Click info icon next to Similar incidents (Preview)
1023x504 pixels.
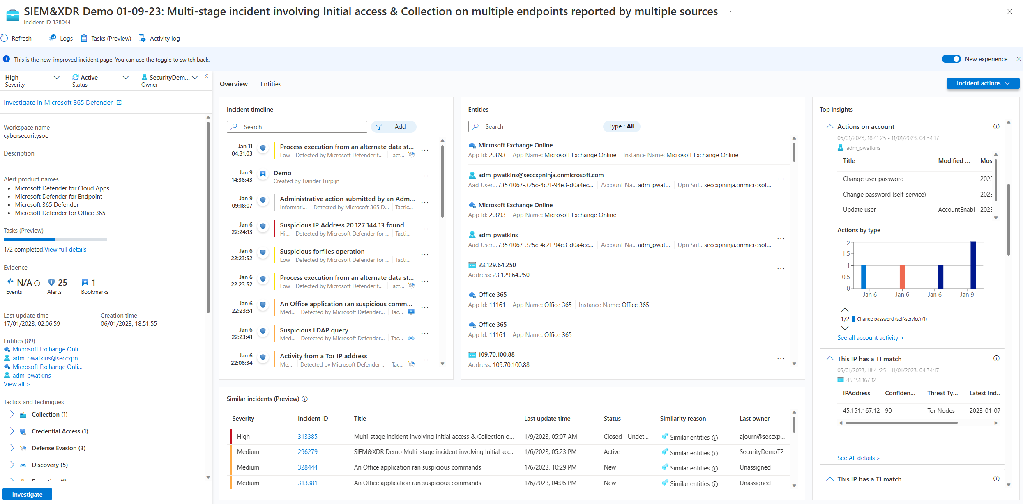pos(304,399)
